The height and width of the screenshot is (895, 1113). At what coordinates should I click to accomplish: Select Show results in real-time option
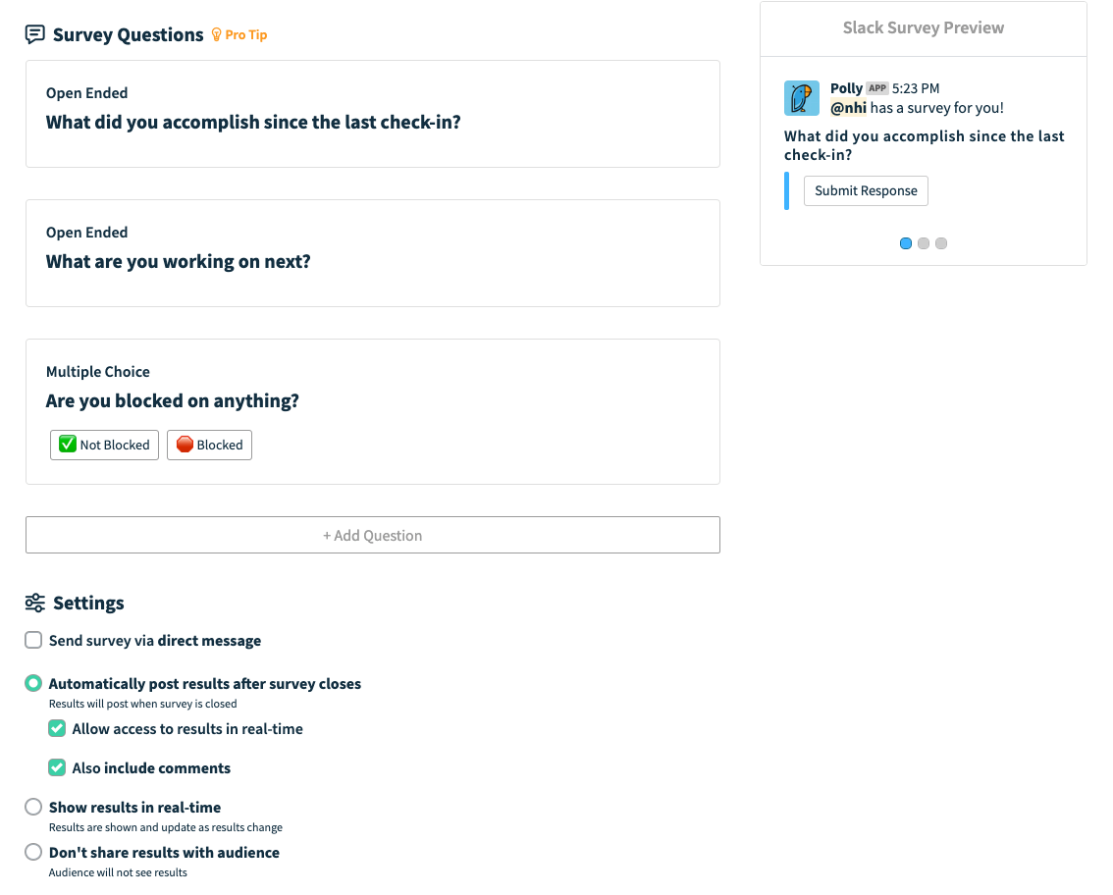click(x=33, y=807)
